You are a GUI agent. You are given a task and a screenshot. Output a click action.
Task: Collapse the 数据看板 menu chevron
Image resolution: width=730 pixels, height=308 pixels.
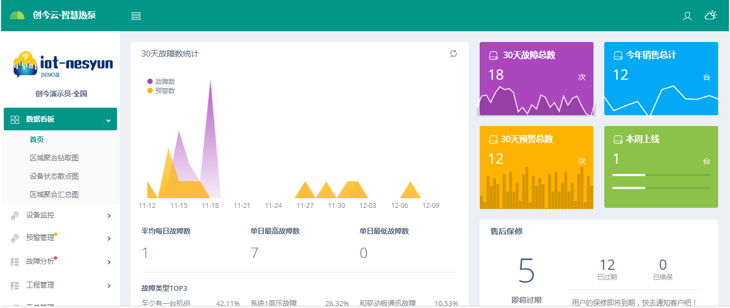coord(108,120)
